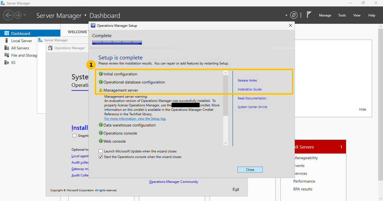Toggle the Download updates checkbox in splash
The height and width of the screenshot is (201, 383).
(x=74, y=136)
